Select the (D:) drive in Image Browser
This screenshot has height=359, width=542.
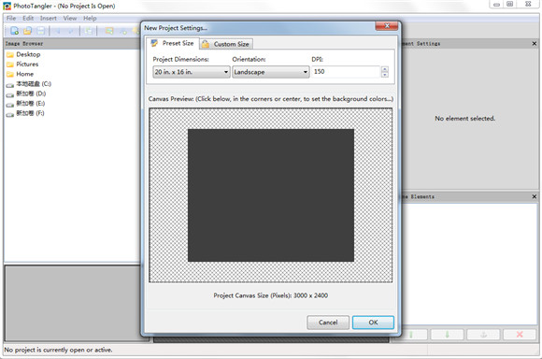tap(26, 93)
